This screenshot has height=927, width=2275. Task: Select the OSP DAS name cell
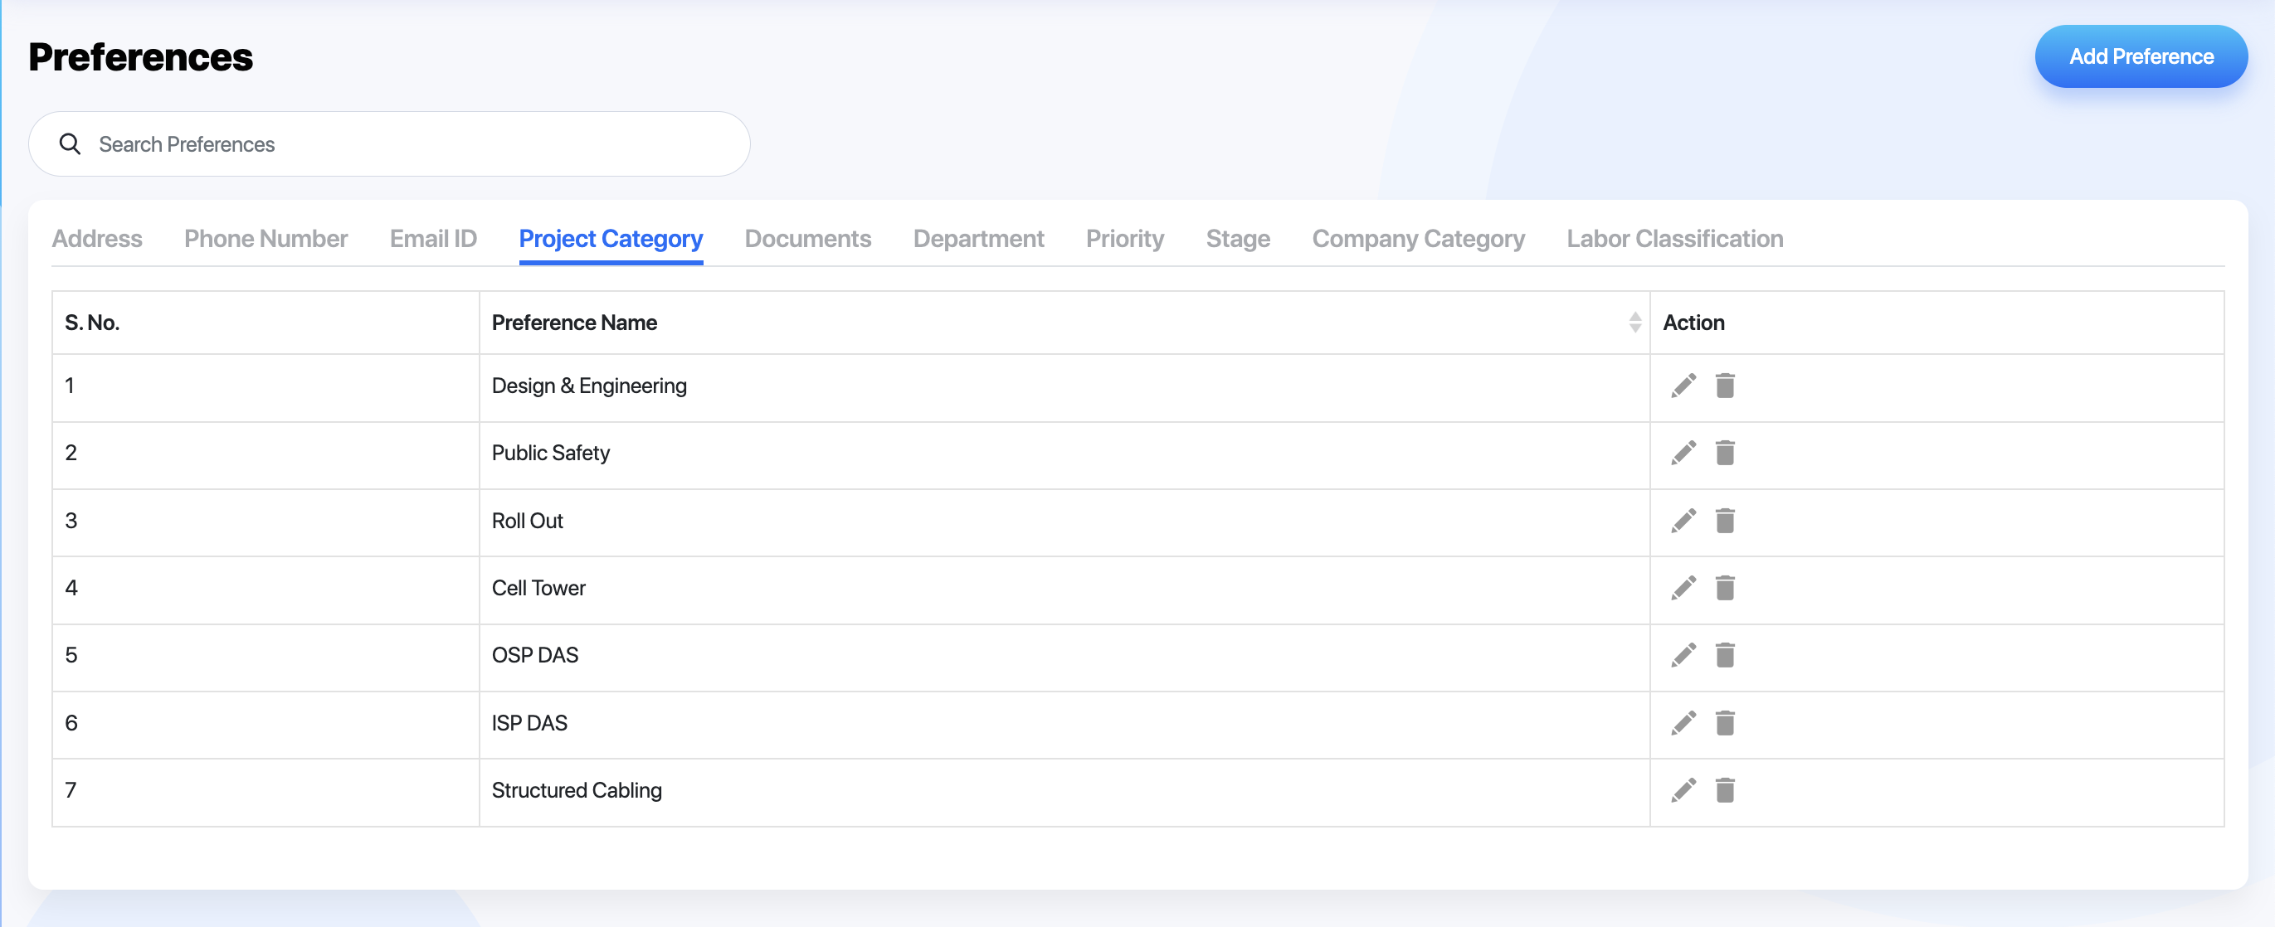click(x=1064, y=657)
